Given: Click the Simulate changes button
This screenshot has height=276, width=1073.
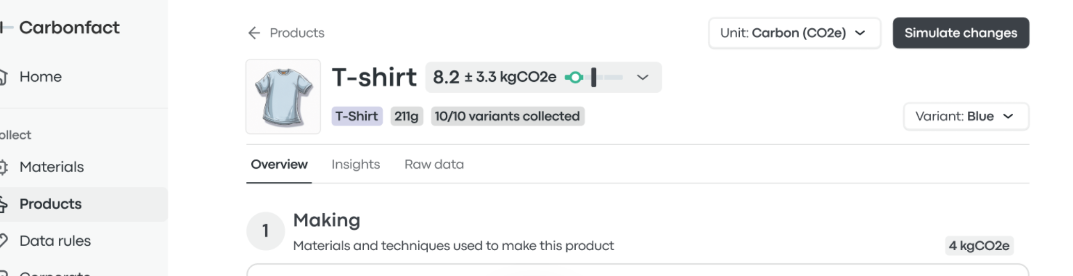Looking at the screenshot, I should coord(961,33).
